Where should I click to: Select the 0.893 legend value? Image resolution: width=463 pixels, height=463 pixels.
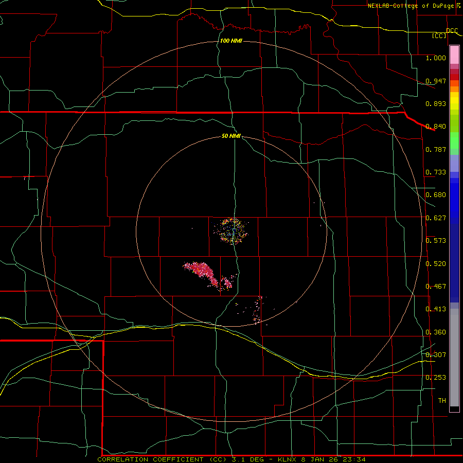[436, 103]
